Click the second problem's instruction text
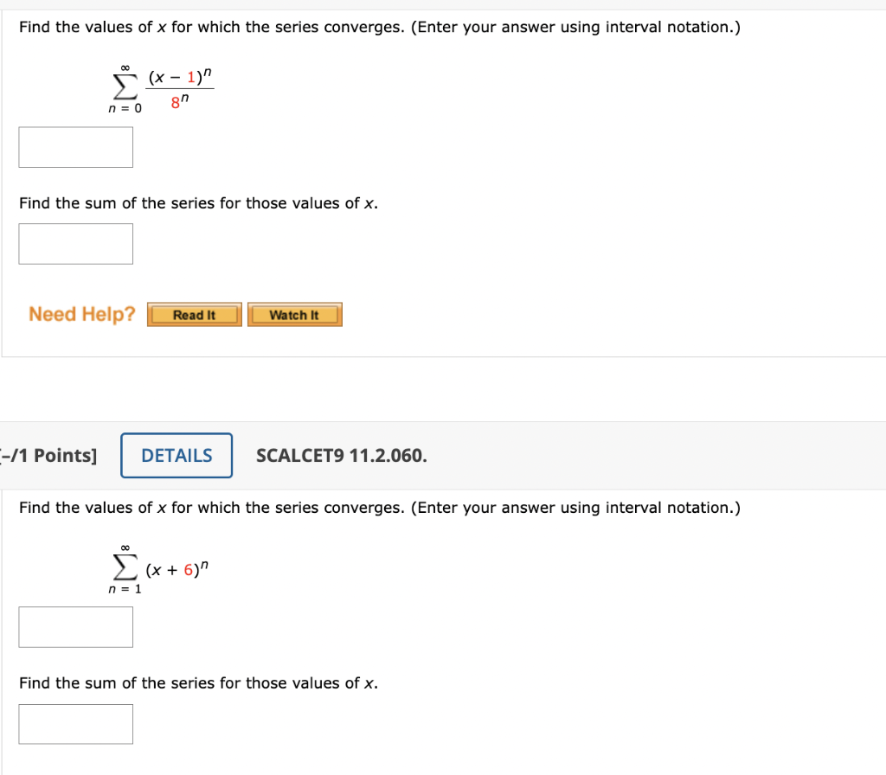 (x=377, y=508)
